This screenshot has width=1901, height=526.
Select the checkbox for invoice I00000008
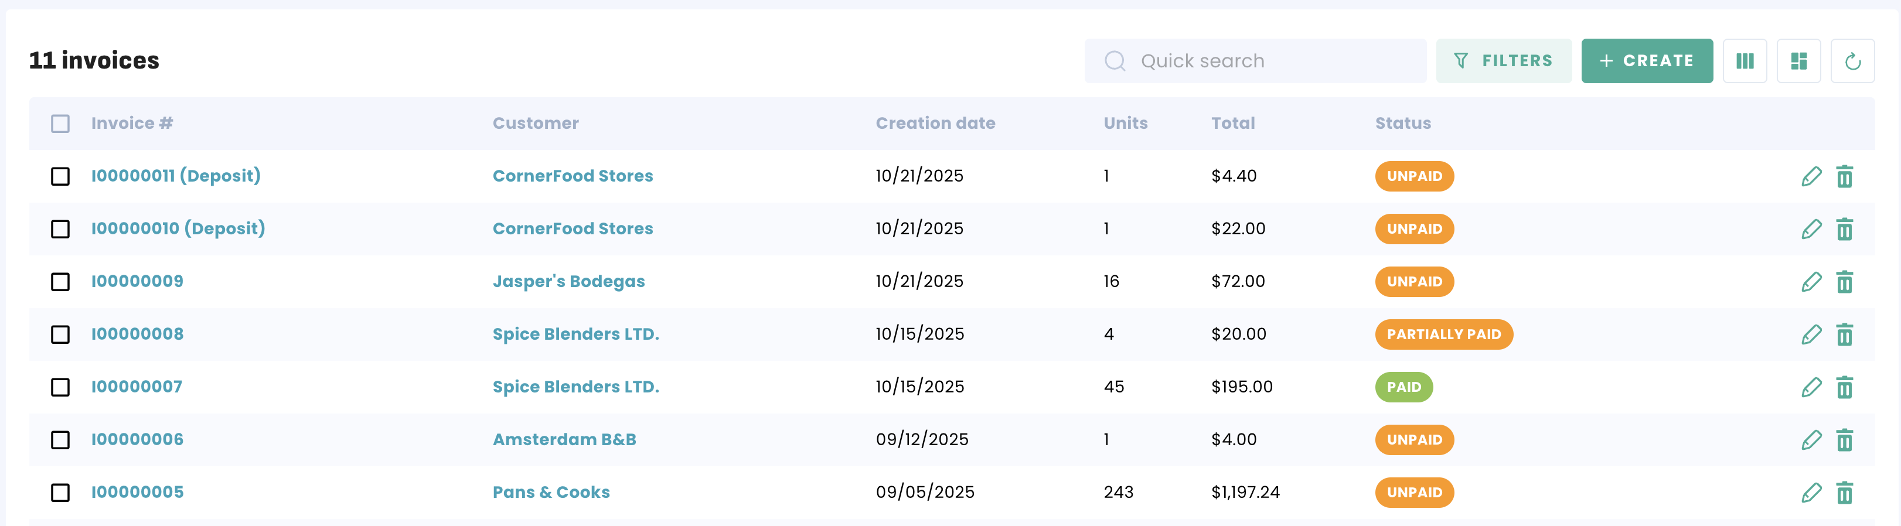coord(60,335)
